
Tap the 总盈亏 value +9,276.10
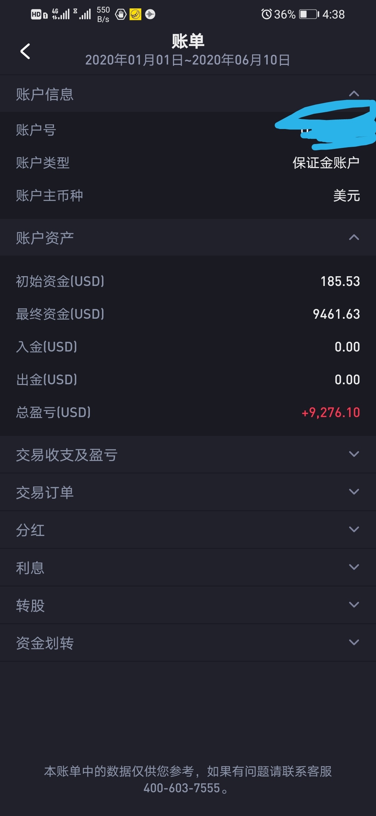point(331,413)
